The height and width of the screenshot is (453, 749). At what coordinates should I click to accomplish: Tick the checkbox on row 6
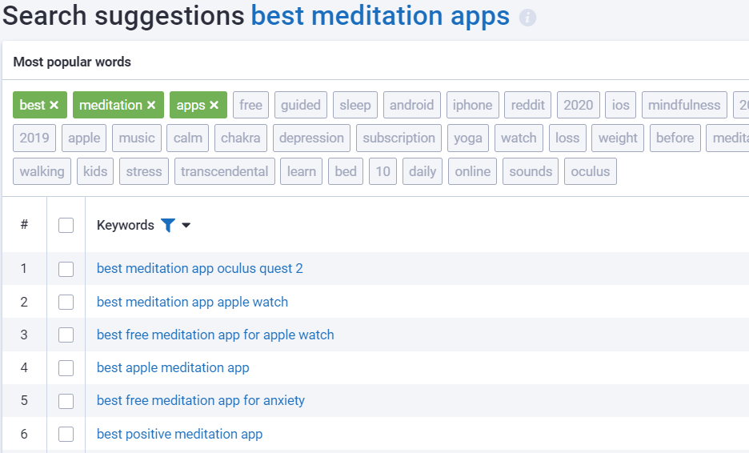[x=66, y=435]
